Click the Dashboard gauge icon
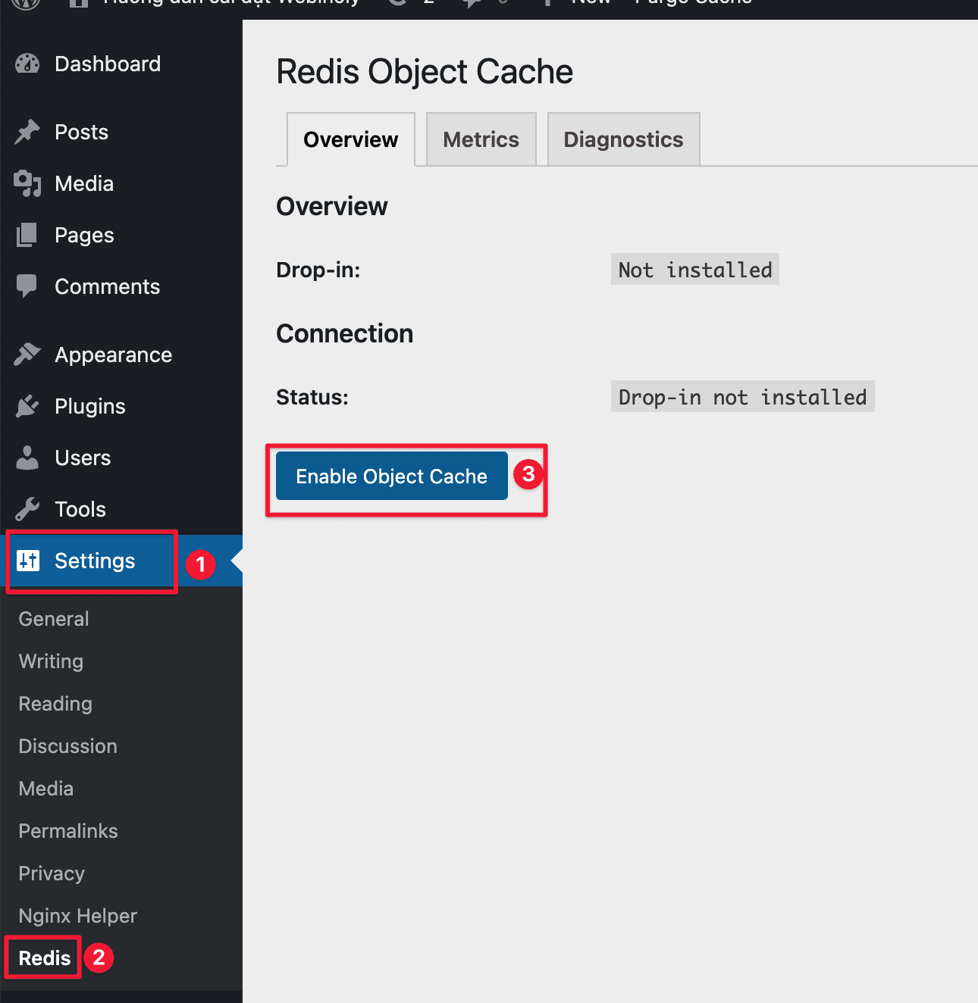The image size is (978, 1003). point(27,64)
